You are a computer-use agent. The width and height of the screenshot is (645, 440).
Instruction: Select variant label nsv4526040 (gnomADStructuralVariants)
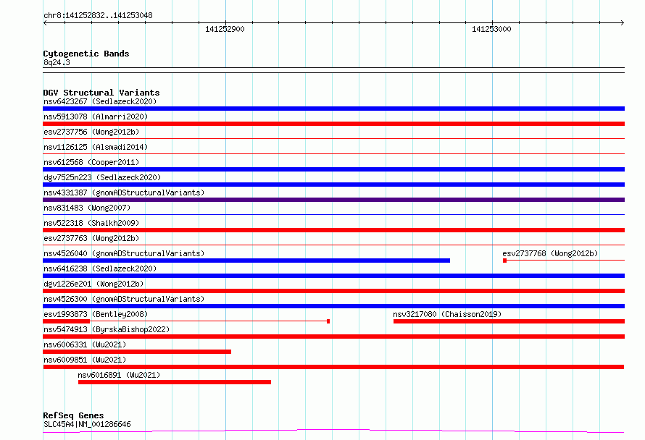point(124,253)
